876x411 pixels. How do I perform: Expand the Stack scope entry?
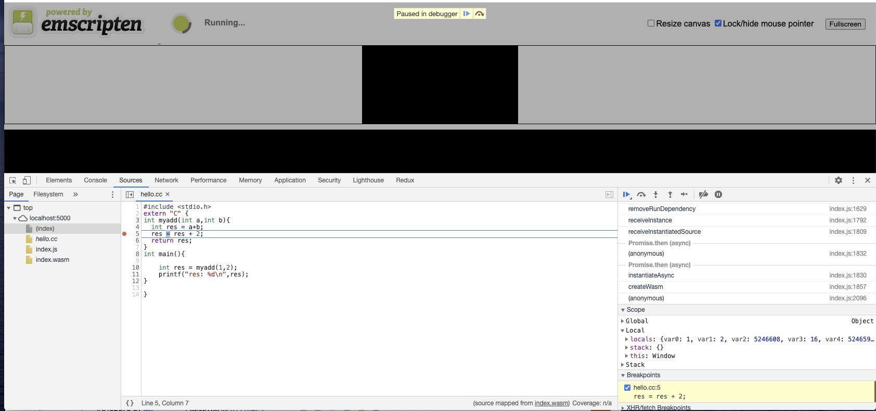point(623,365)
